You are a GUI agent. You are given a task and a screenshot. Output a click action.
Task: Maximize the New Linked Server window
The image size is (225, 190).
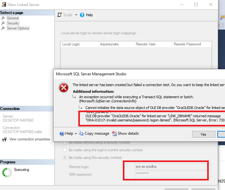196,4
